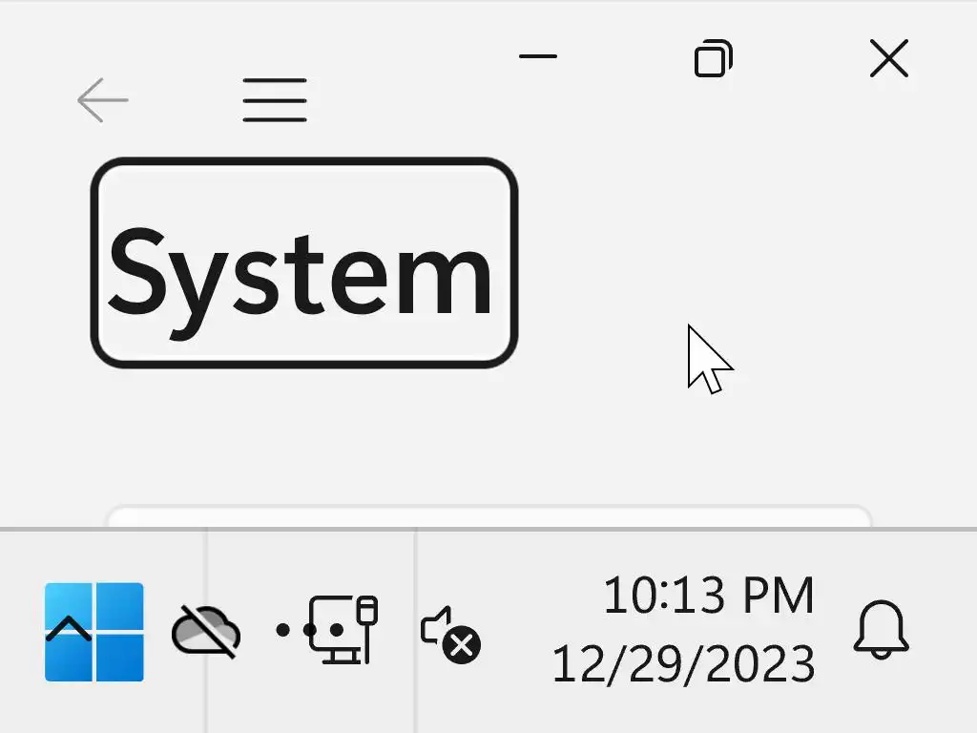This screenshot has width=977, height=733.
Task: Select the System page heading
Action: coord(304,263)
